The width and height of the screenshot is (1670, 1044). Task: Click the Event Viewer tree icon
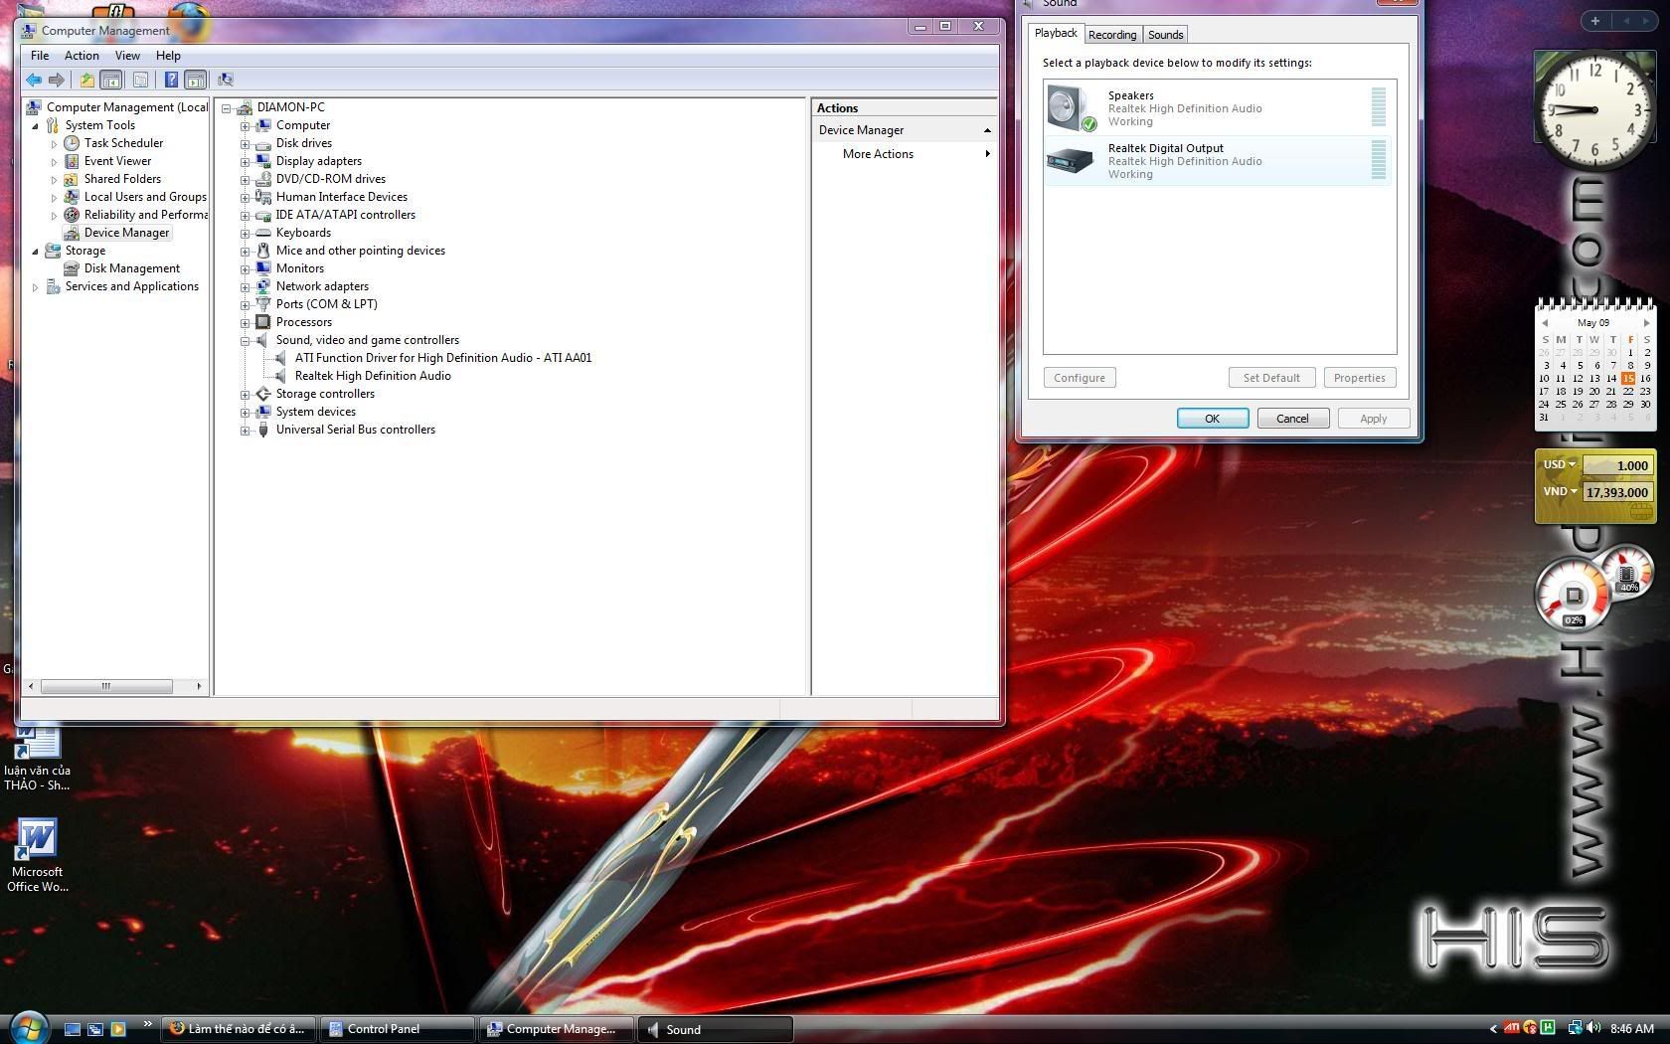72,161
